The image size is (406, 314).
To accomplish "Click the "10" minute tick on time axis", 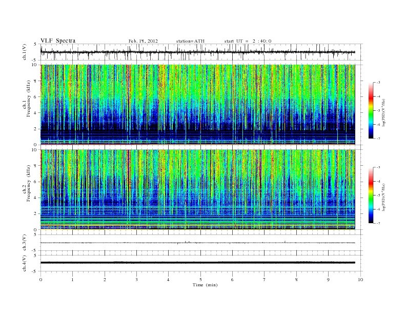I will pyautogui.click(x=360, y=280).
